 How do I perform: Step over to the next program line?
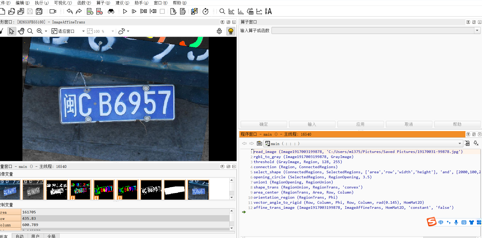tap(134, 11)
